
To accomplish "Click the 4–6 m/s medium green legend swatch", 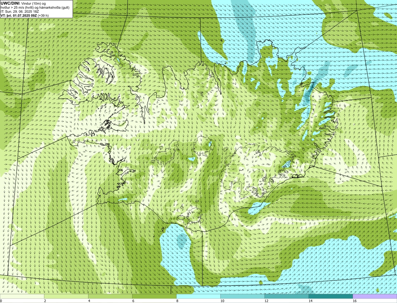I will (x=110, y=296).
